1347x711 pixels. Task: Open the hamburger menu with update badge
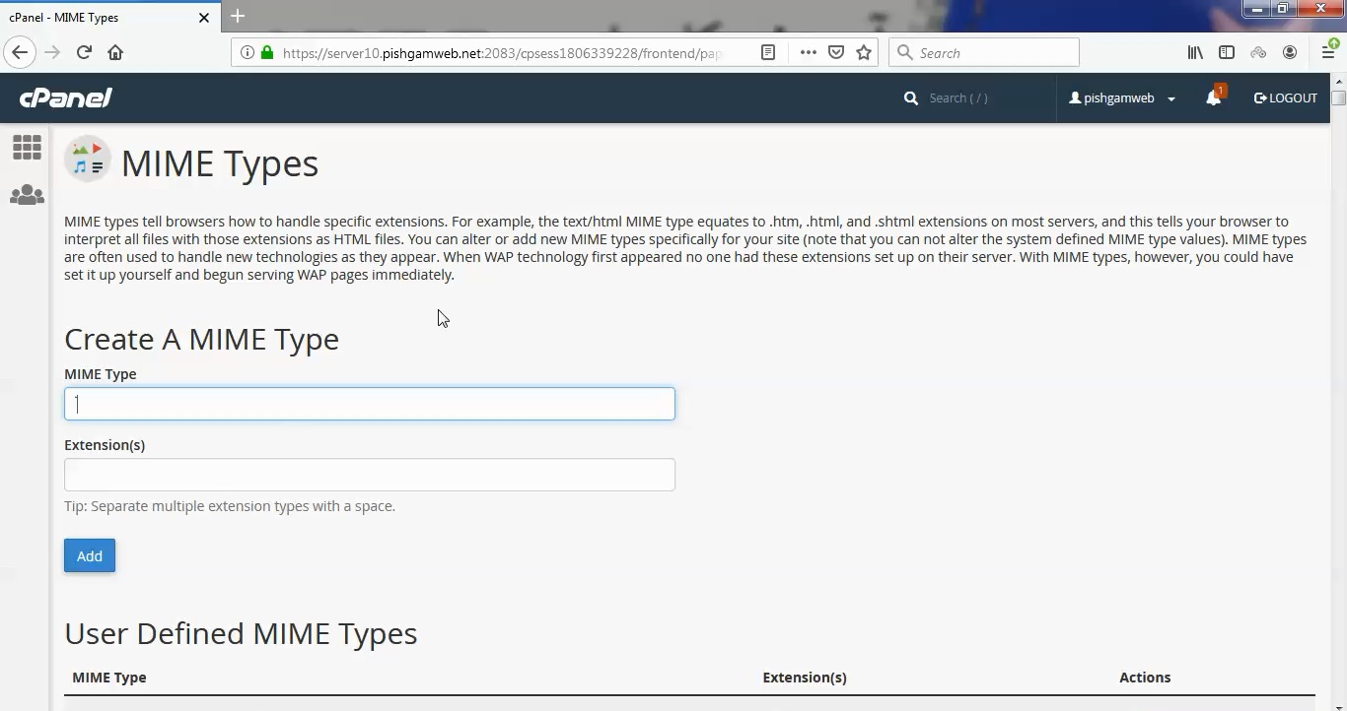point(1328,52)
